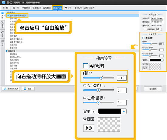Click 背景图 checkered thumbnail in right sidebar
The image size is (167, 140).
[155, 66]
